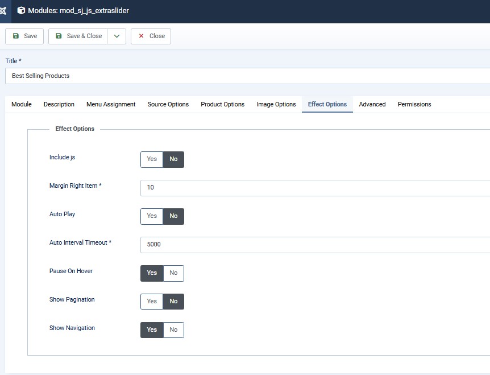490x375 pixels.
Task: Open the Source Options tab
Action: tap(168, 104)
